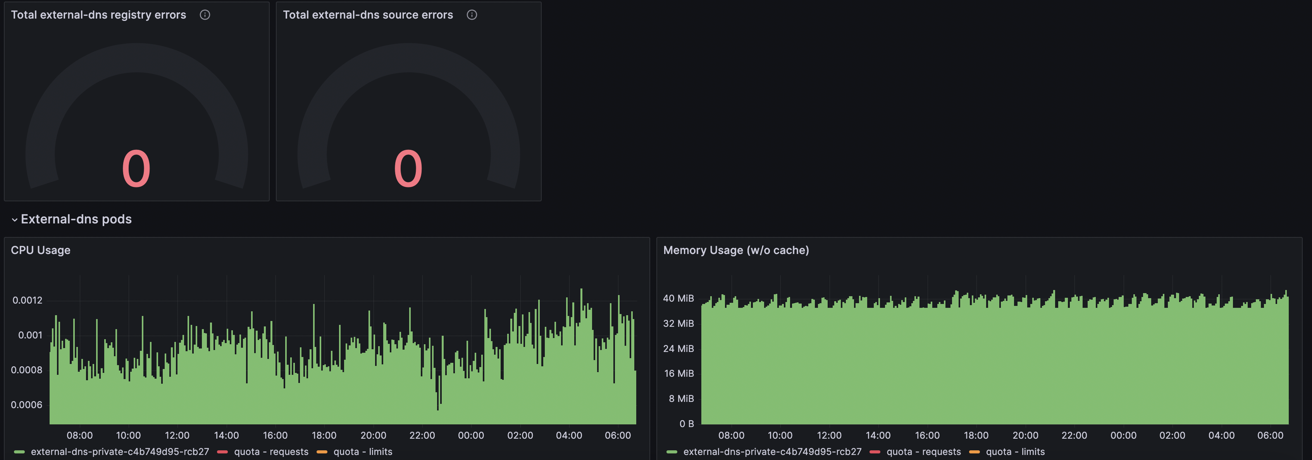
Task: Click the External-dns pods row title
Action: (76, 219)
